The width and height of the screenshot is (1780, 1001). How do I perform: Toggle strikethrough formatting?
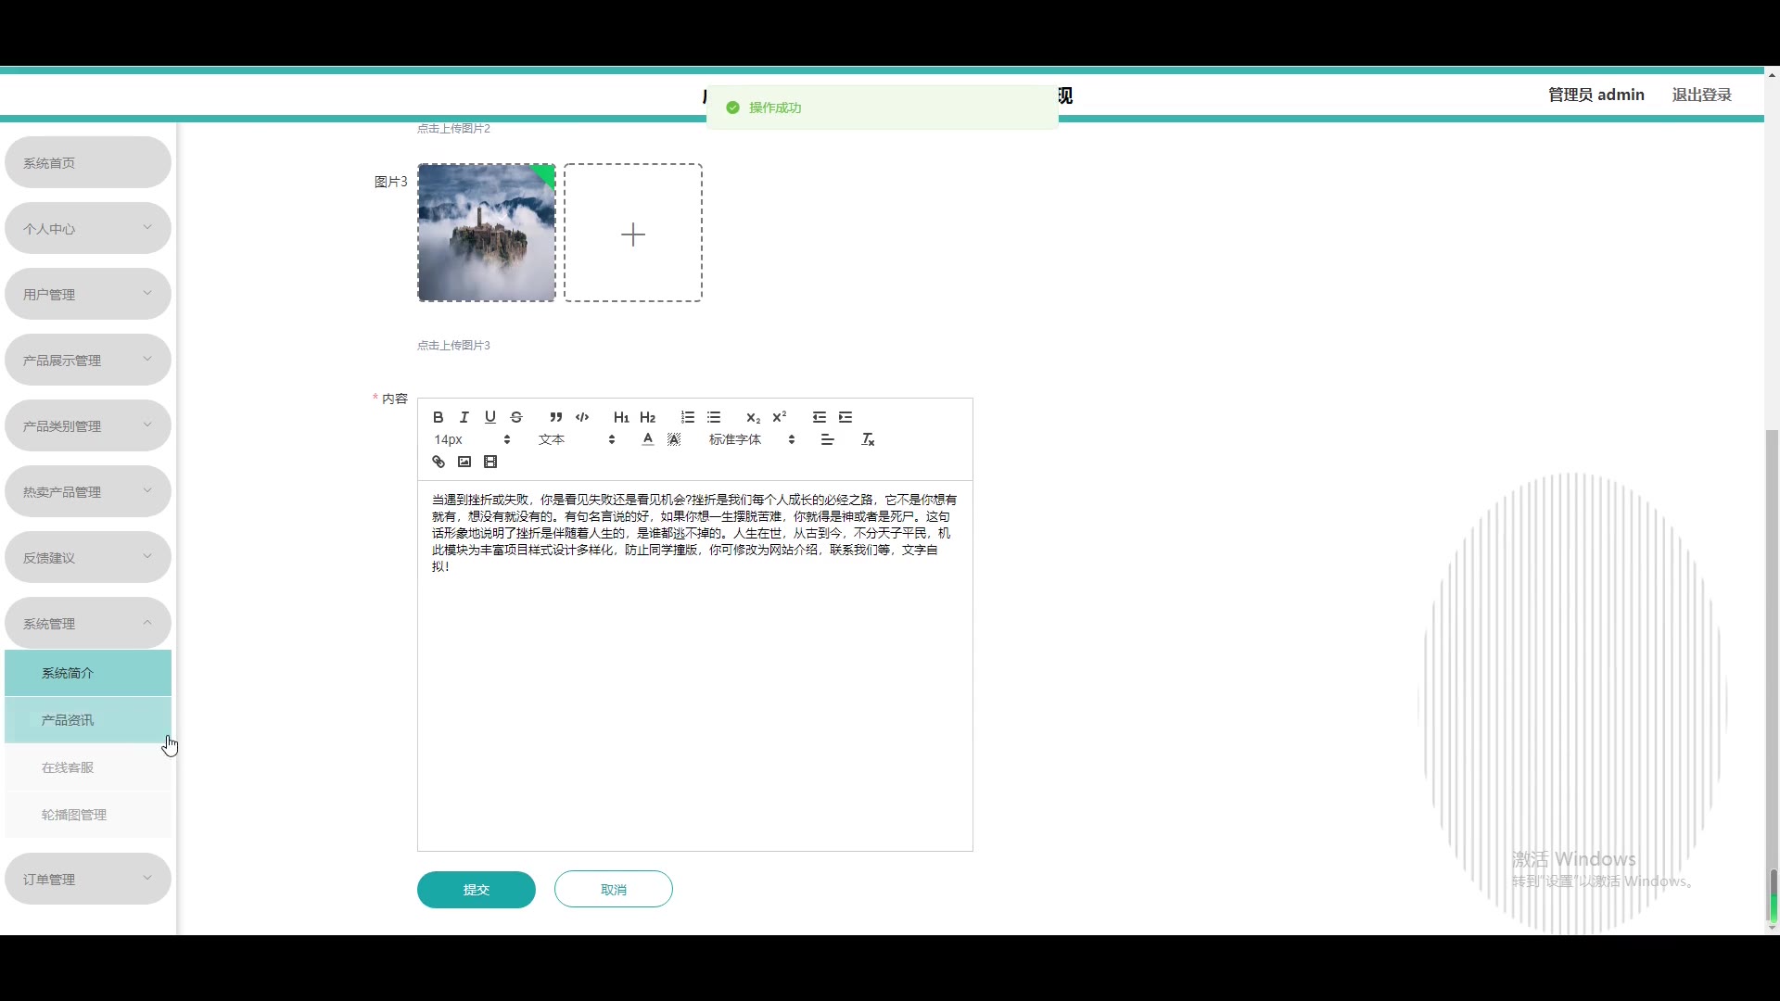[x=516, y=417]
